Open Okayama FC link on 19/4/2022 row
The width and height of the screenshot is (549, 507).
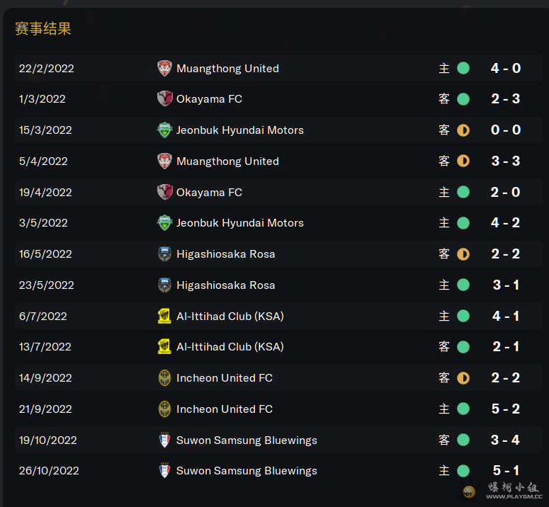pos(209,193)
